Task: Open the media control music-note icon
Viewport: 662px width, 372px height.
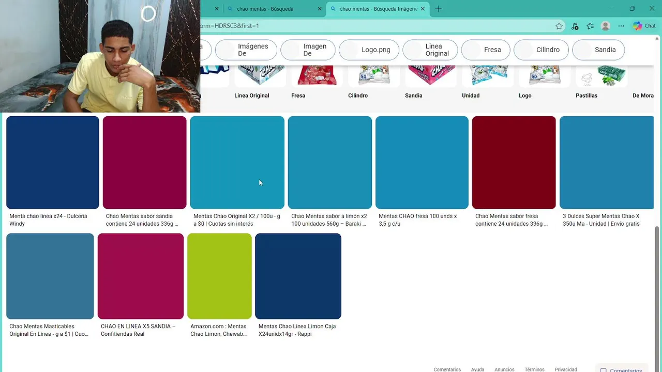Action: tap(575, 26)
